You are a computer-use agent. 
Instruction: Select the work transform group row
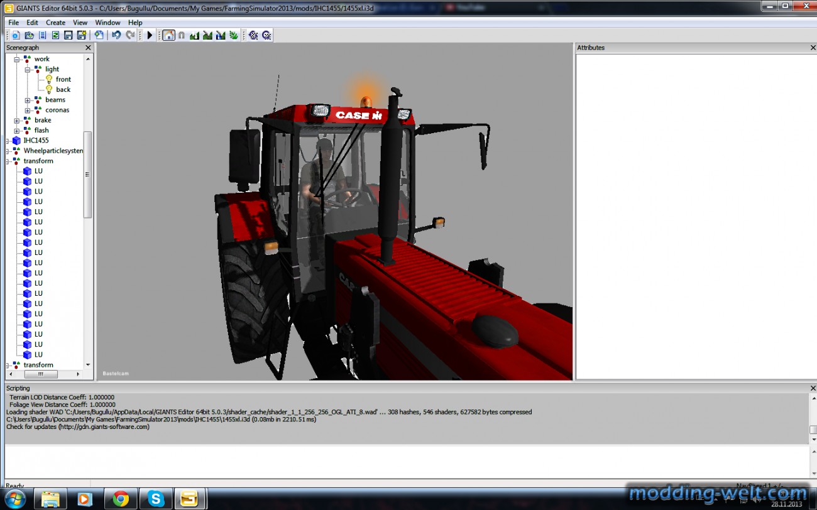click(41, 59)
